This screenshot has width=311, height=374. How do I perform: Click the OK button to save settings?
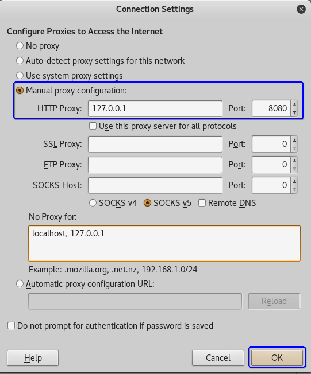[276, 358]
